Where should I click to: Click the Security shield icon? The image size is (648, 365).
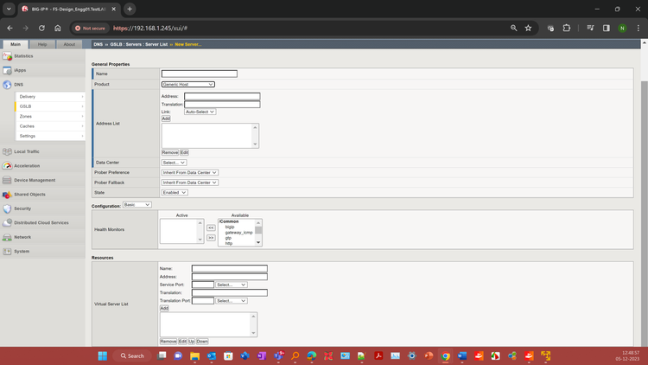7,208
